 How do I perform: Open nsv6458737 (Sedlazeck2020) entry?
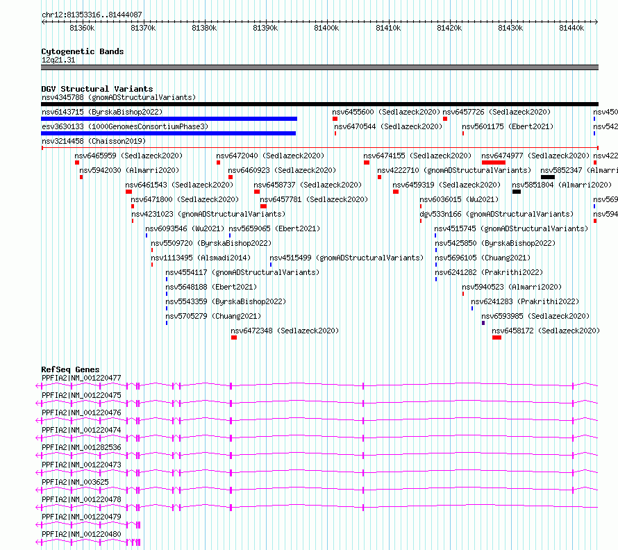(x=308, y=185)
